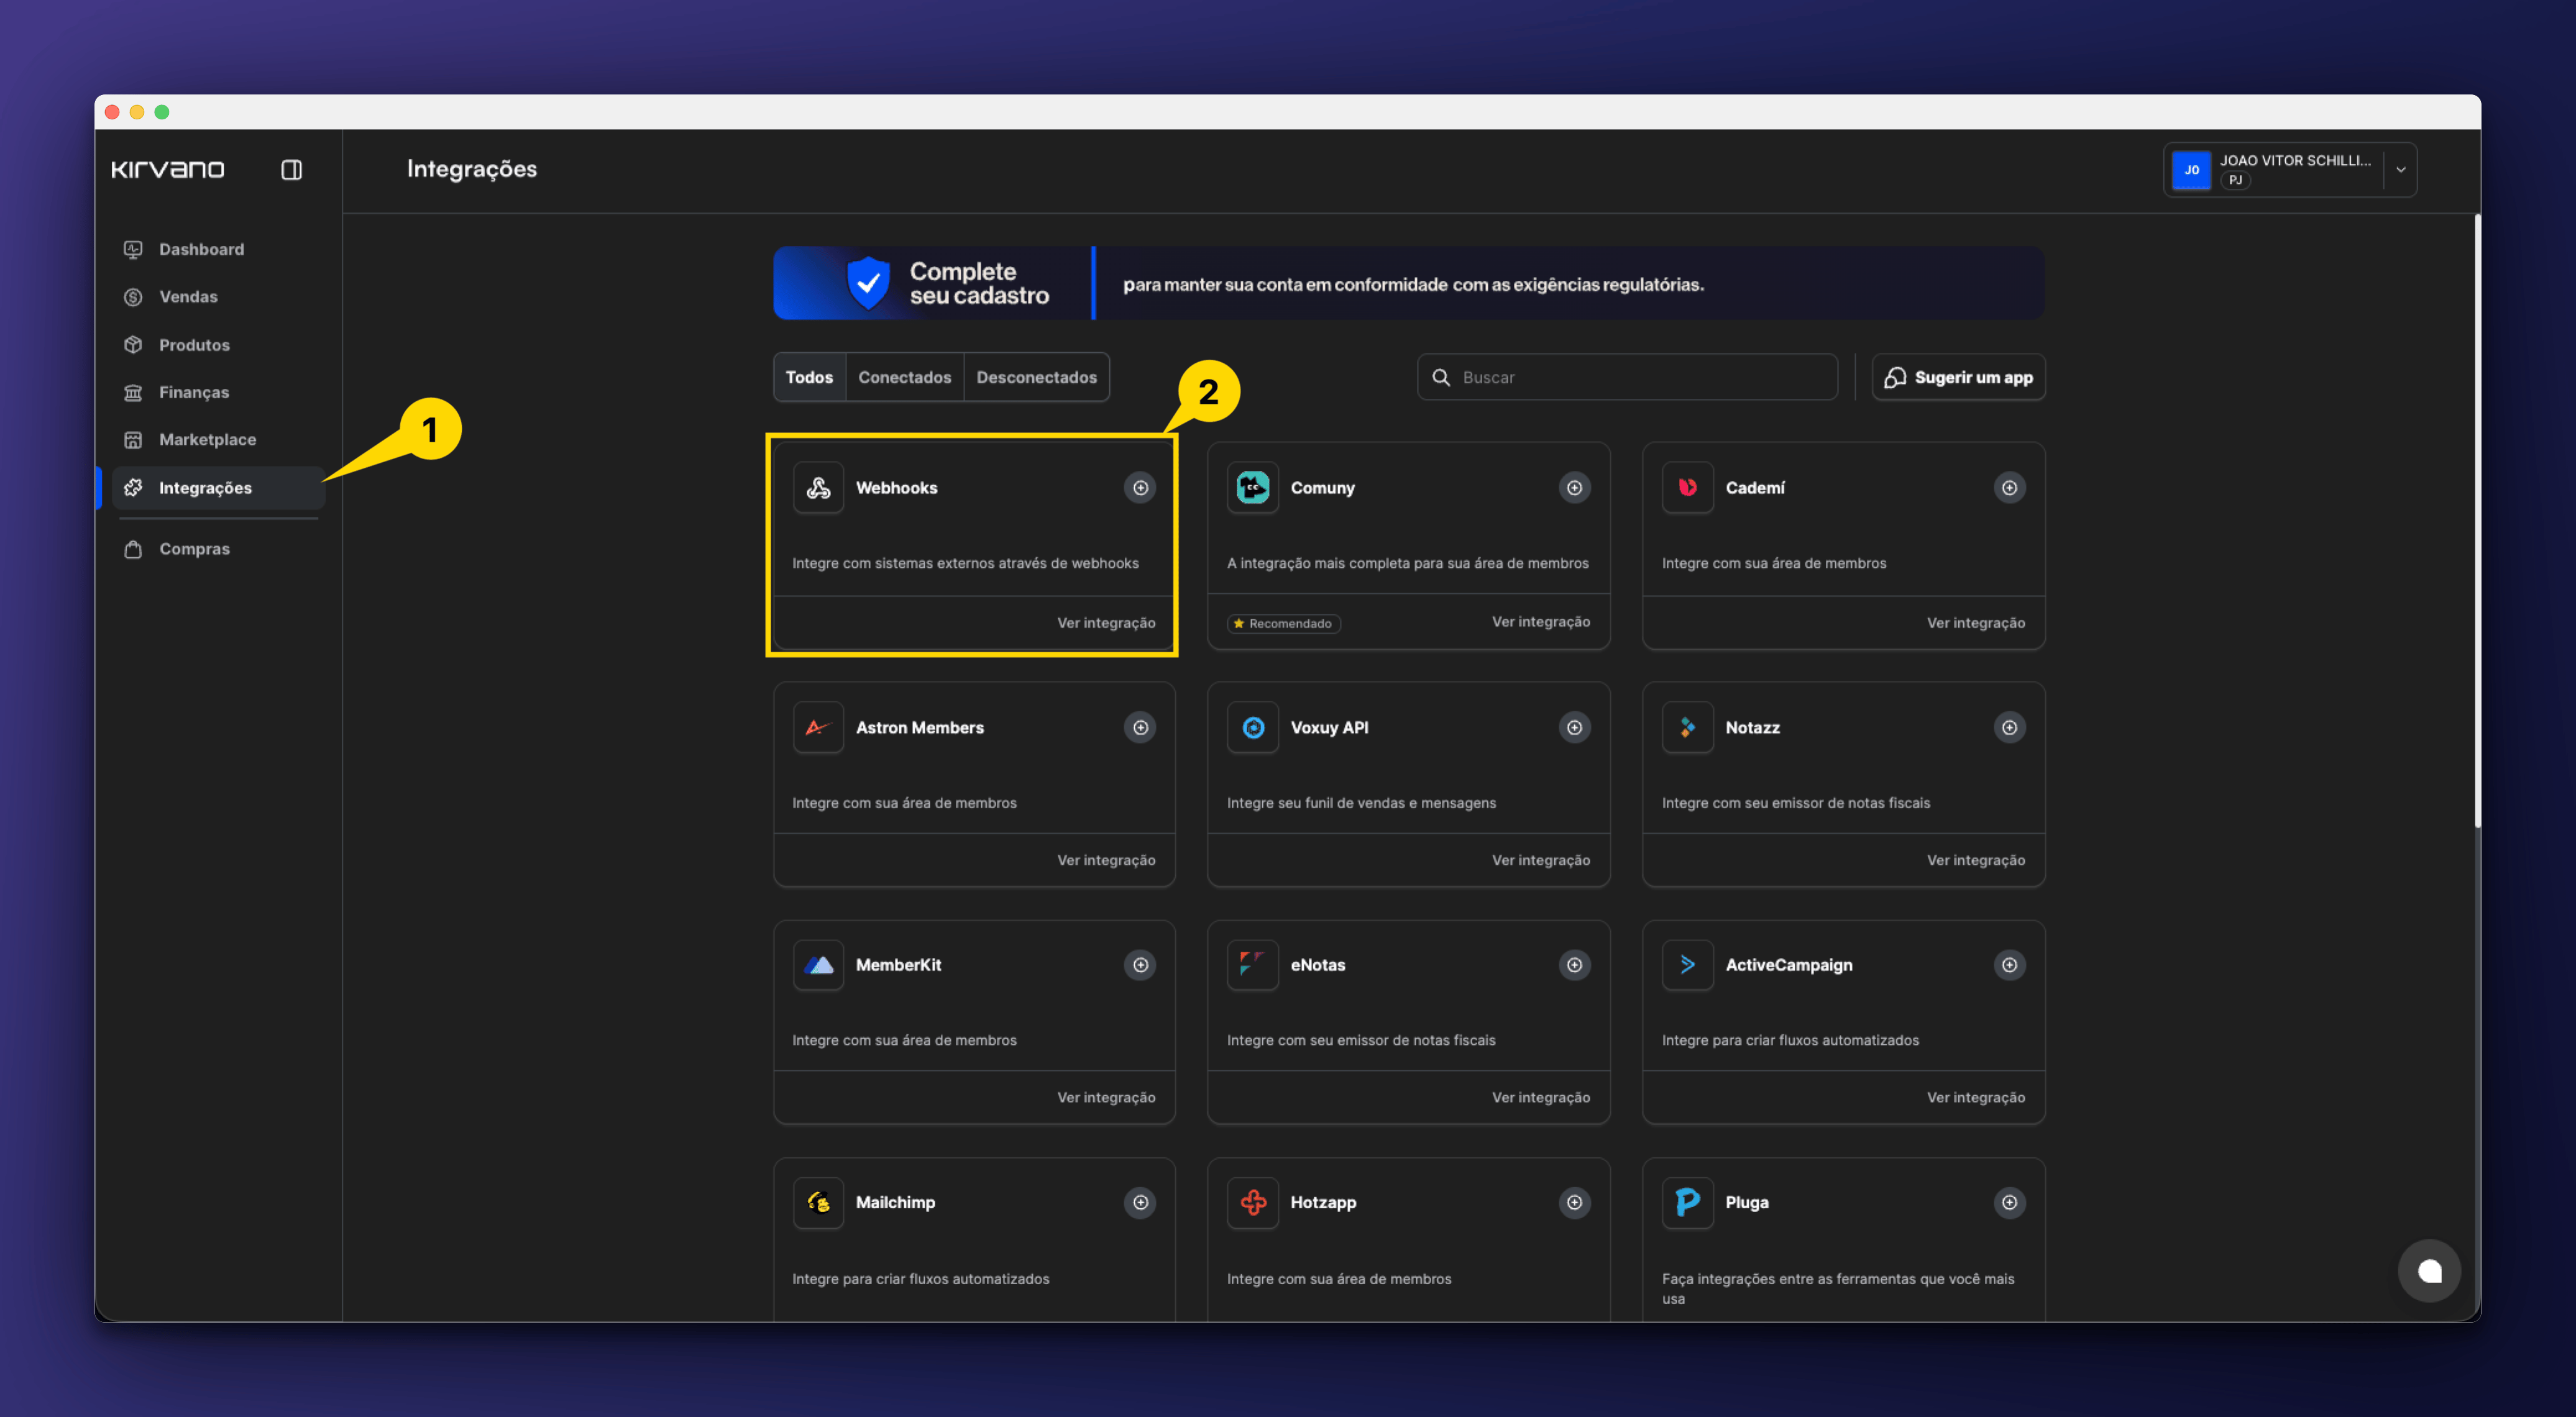Click the Buscar search field

(1627, 376)
